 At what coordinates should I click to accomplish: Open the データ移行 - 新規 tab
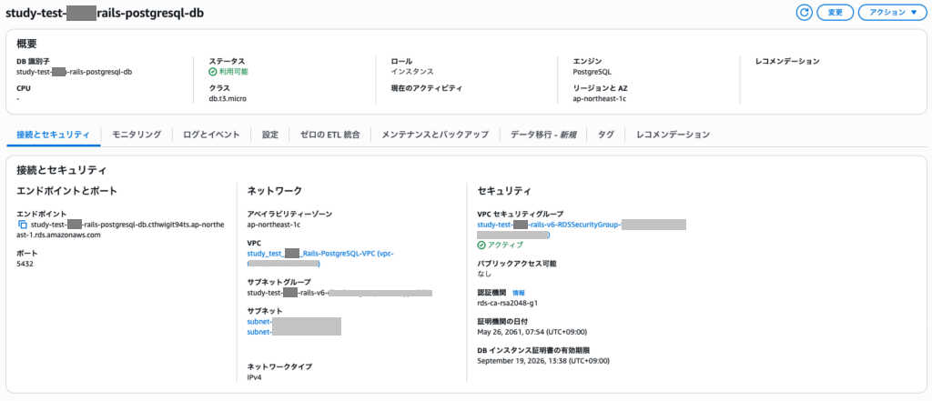coord(543,135)
